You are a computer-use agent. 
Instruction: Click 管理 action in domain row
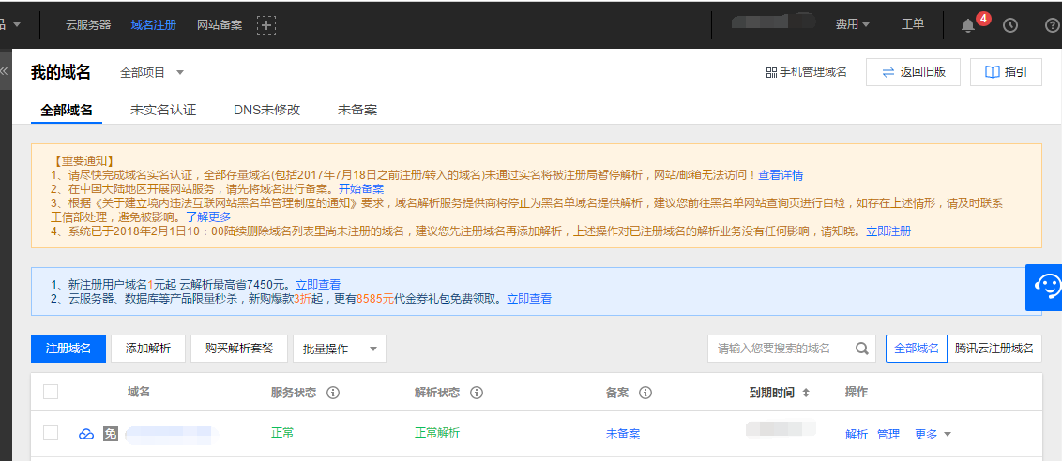pyautogui.click(x=888, y=435)
